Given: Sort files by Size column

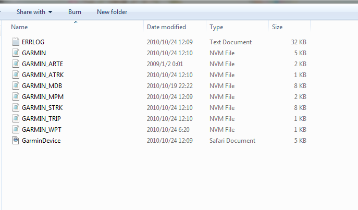Looking at the screenshot, I should click(x=277, y=27).
